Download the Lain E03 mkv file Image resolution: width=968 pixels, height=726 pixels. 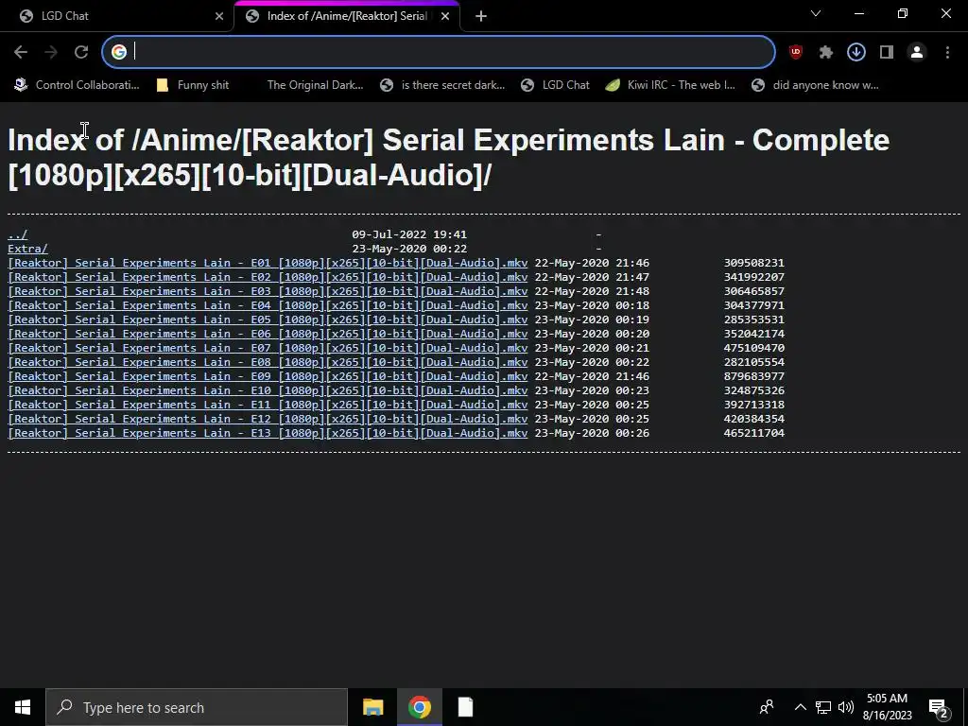pos(268,291)
